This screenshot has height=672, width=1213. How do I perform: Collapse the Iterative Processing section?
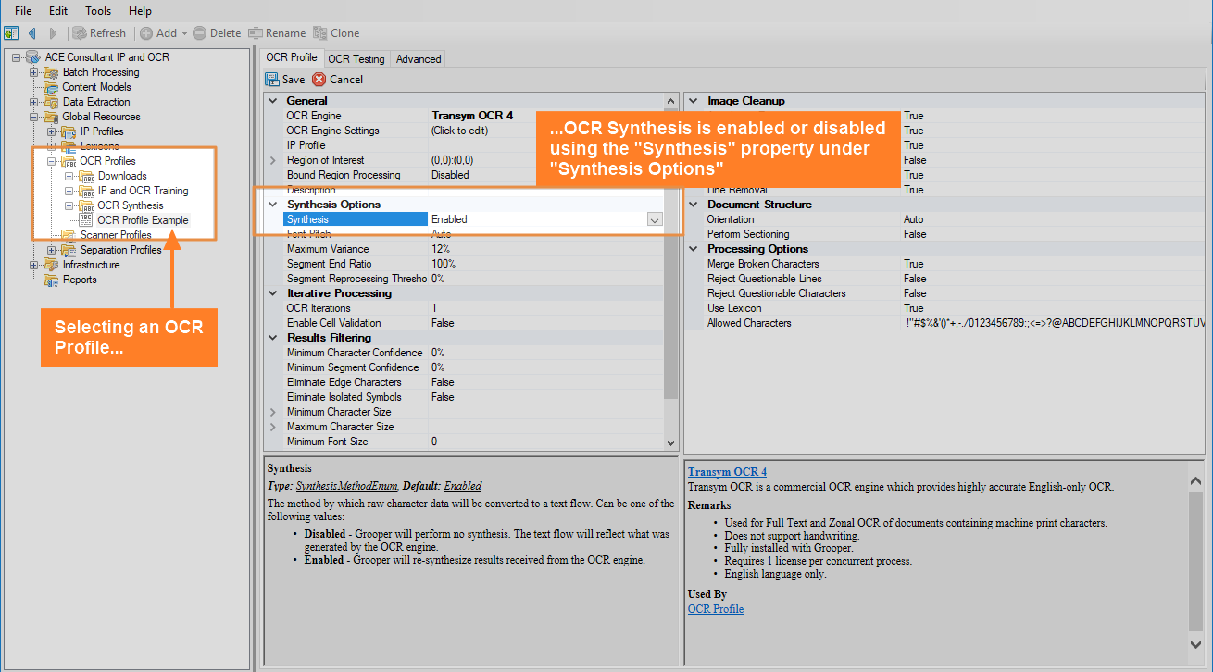[x=272, y=293]
